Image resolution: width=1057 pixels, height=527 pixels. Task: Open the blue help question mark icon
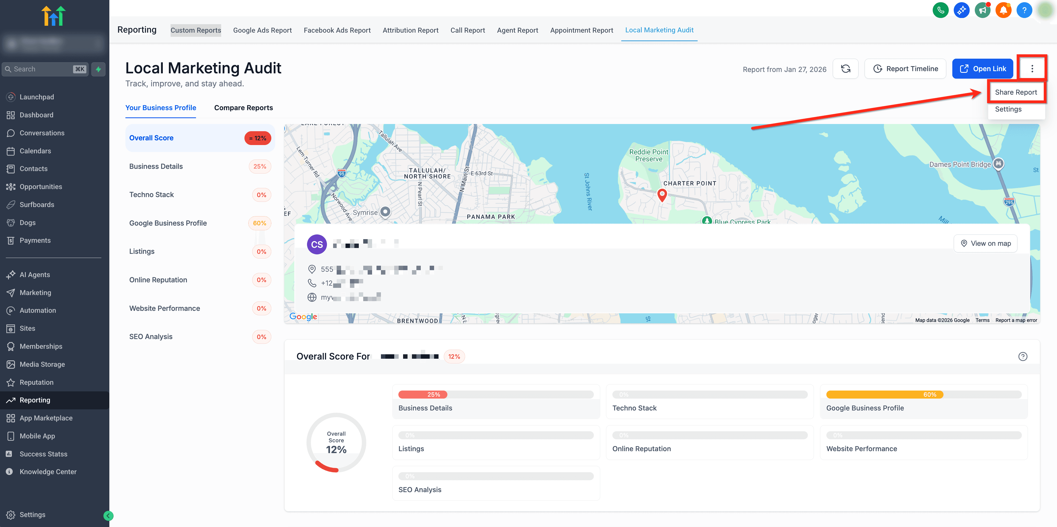click(x=1024, y=10)
